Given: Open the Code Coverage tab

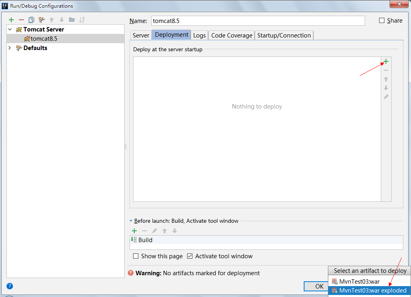Looking at the screenshot, I should tap(232, 35).
